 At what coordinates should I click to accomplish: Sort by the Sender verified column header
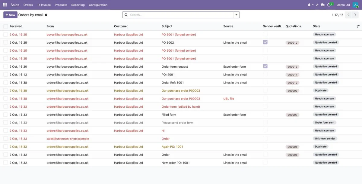click(x=273, y=26)
